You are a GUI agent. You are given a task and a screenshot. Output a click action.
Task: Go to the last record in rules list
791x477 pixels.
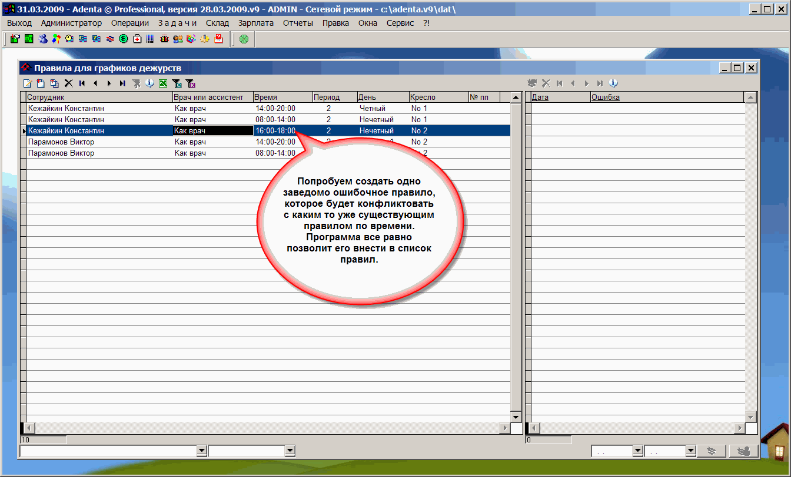(122, 83)
